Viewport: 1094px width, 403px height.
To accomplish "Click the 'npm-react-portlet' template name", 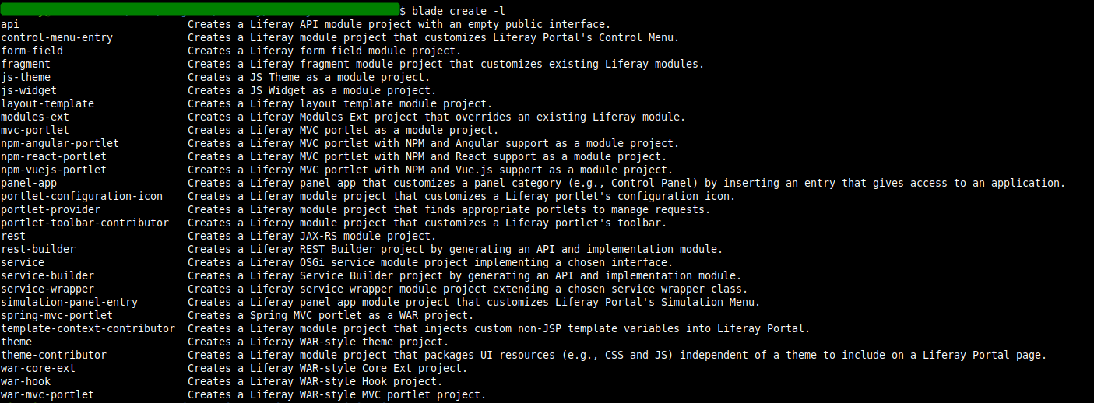I will (54, 156).
